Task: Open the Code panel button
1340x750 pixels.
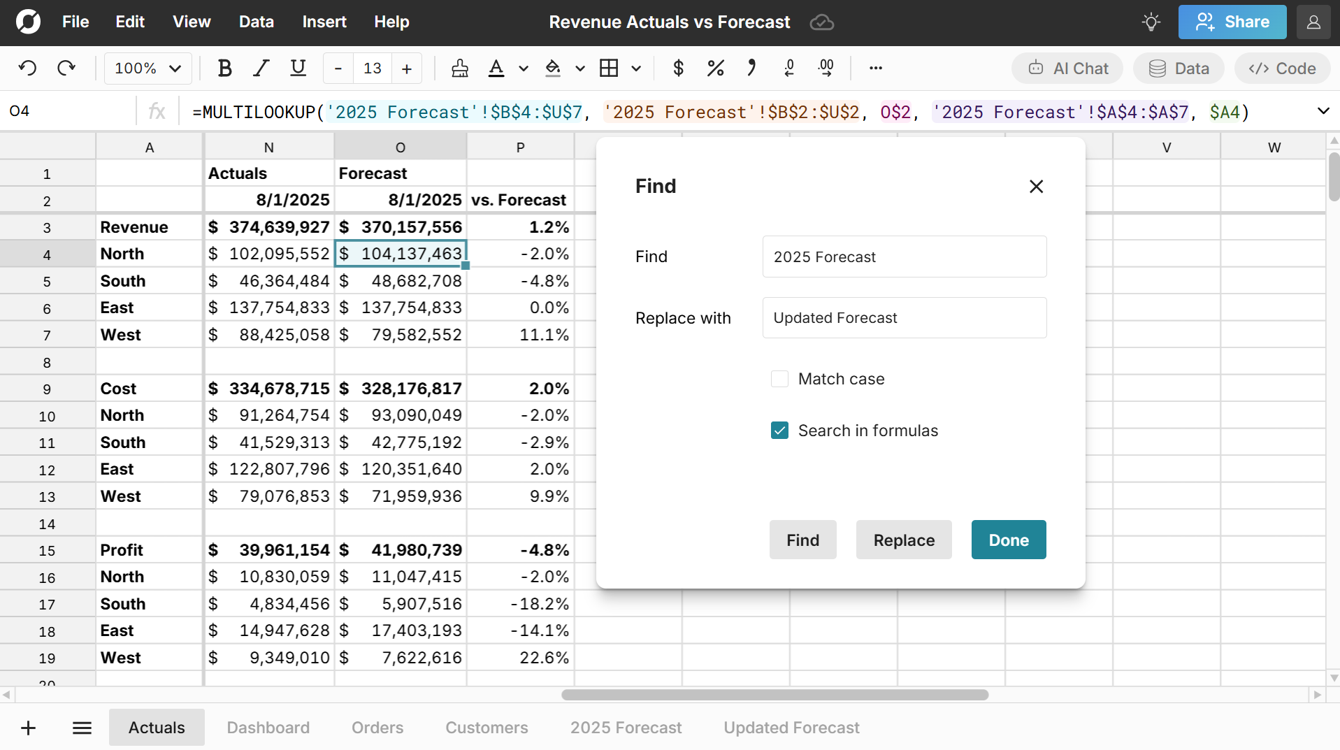Action: pyautogui.click(x=1282, y=68)
